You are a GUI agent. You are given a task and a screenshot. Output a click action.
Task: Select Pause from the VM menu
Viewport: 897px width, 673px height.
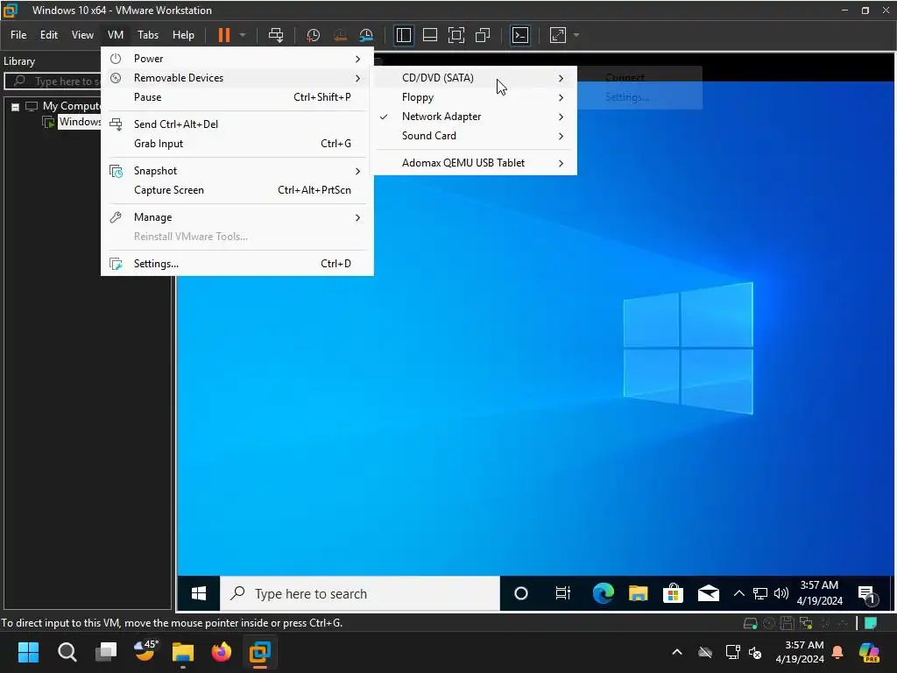tap(237, 97)
